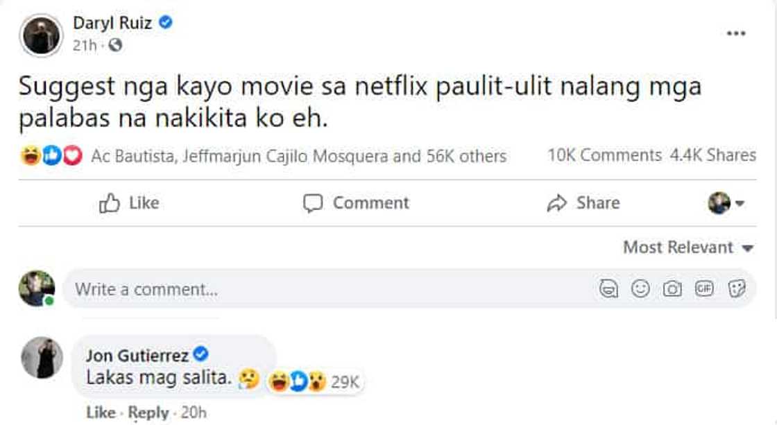Open Jon Gutierrez's profile name link
This screenshot has width=777, height=425.
click(137, 356)
